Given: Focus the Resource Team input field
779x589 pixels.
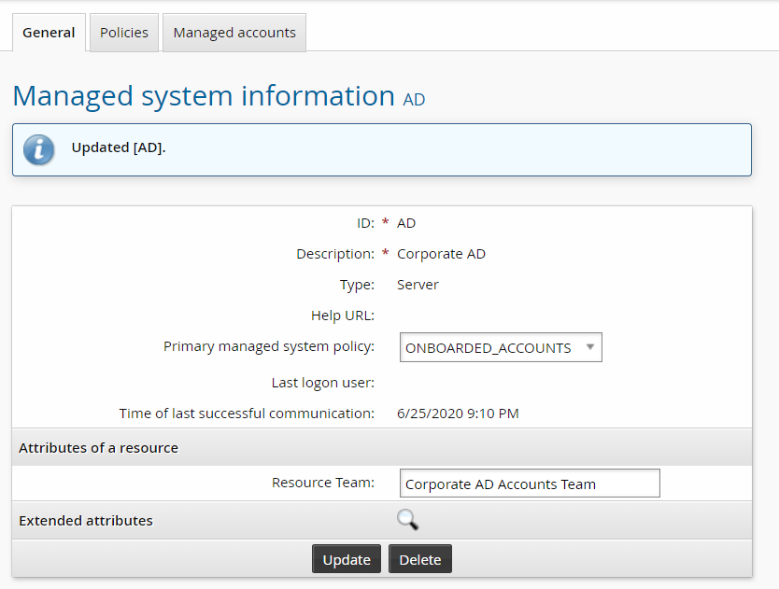Looking at the screenshot, I should [529, 484].
